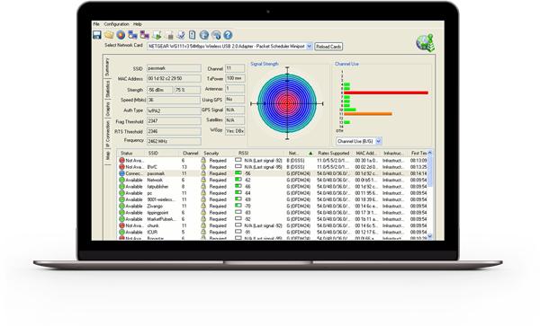Click the Reload Cards button
Image resolution: width=540 pixels, height=326 pixels.
coord(328,47)
